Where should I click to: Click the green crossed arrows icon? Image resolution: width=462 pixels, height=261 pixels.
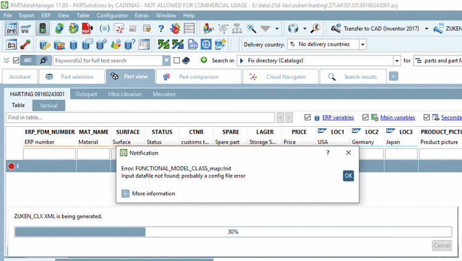(x=163, y=44)
